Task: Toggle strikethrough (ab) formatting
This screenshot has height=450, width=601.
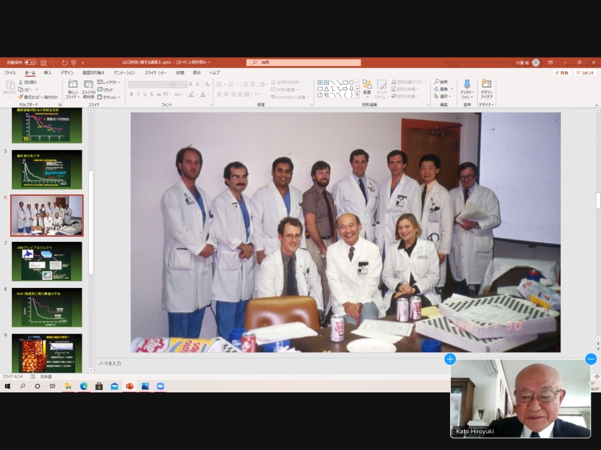Action: pyautogui.click(x=159, y=94)
